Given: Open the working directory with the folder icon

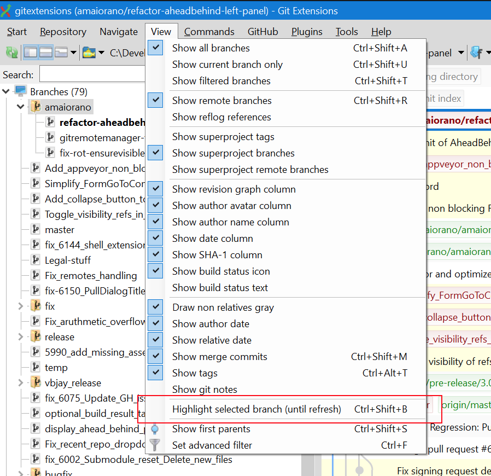Looking at the screenshot, I should tap(89, 52).
